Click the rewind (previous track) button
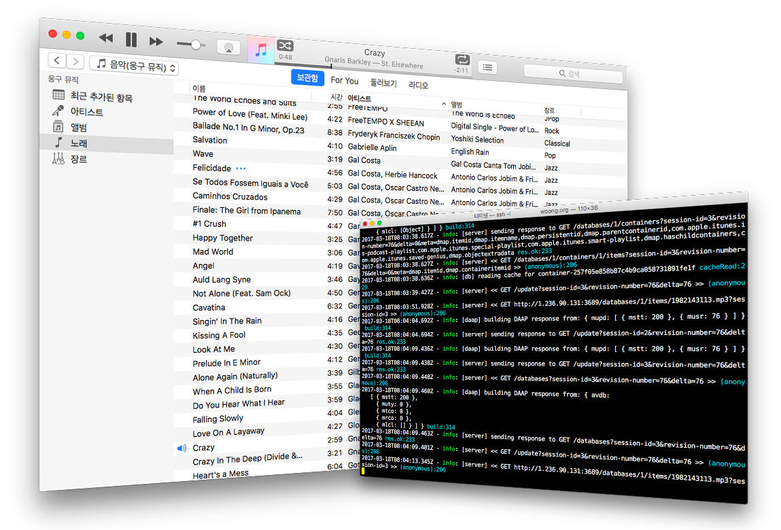The width and height of the screenshot is (781, 530). (105, 38)
